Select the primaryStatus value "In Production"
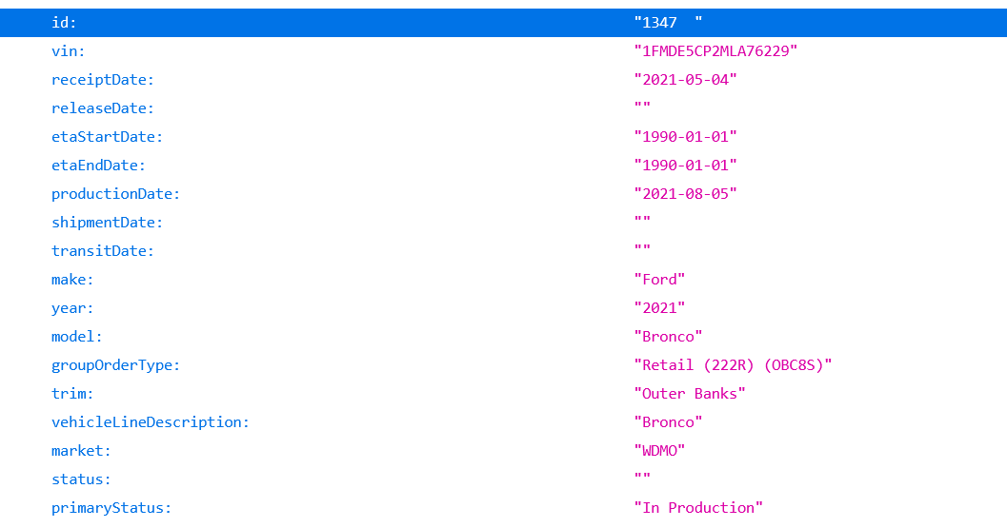The height and width of the screenshot is (528, 1007). click(698, 508)
